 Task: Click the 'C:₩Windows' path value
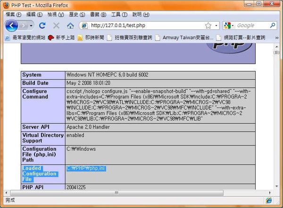(81, 149)
